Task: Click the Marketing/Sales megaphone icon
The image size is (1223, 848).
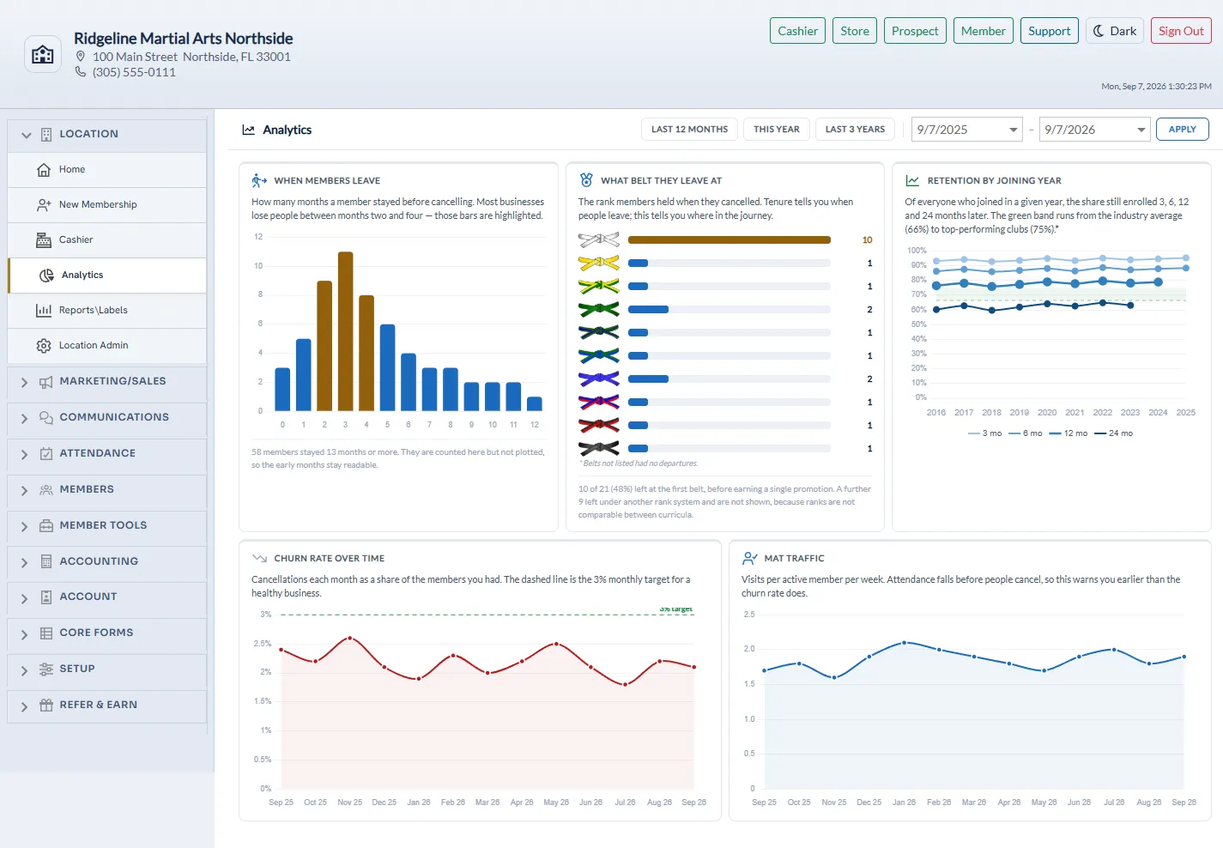Action: pos(46,382)
